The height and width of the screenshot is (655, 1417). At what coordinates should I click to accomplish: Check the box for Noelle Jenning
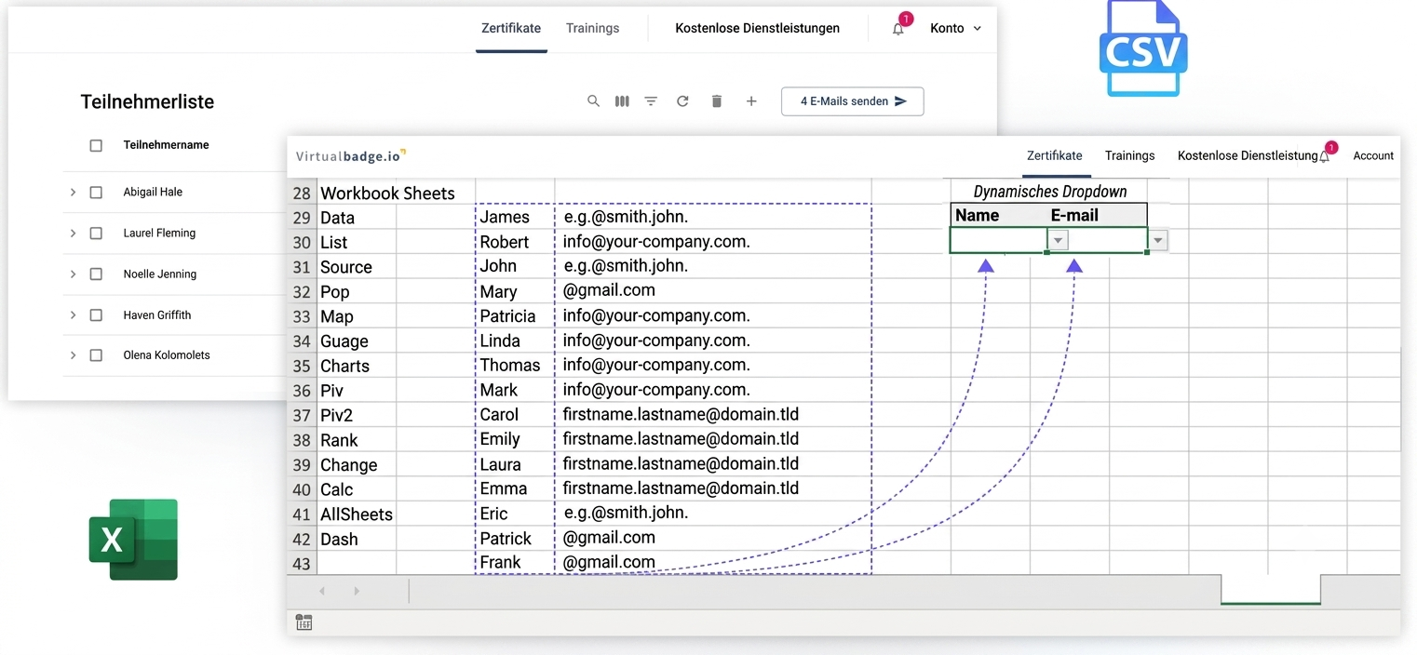tap(96, 274)
